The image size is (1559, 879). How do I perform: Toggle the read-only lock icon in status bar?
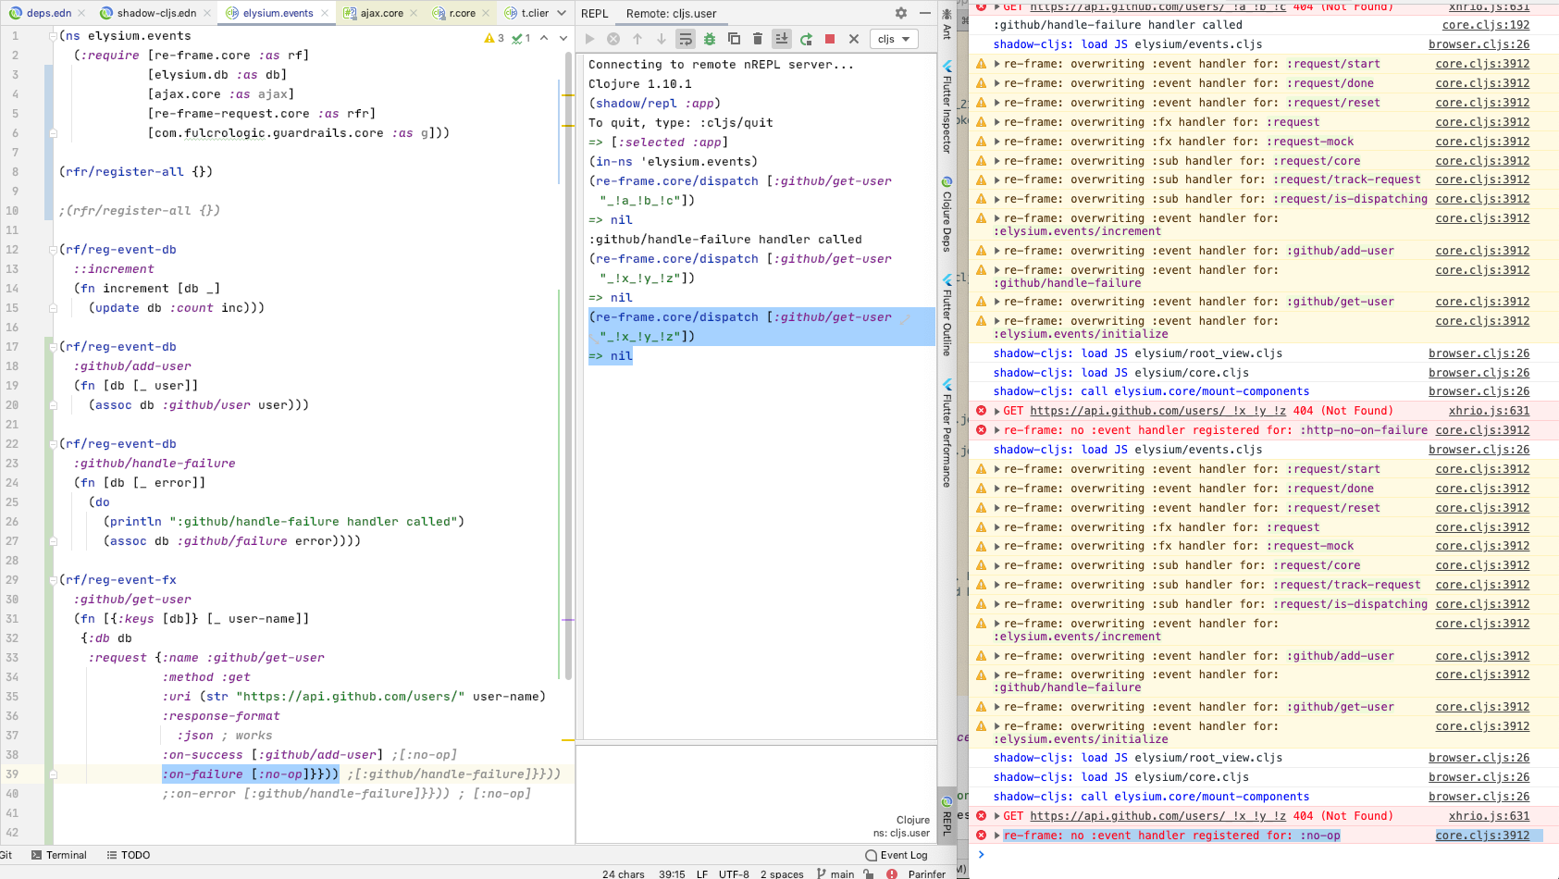coord(869,873)
